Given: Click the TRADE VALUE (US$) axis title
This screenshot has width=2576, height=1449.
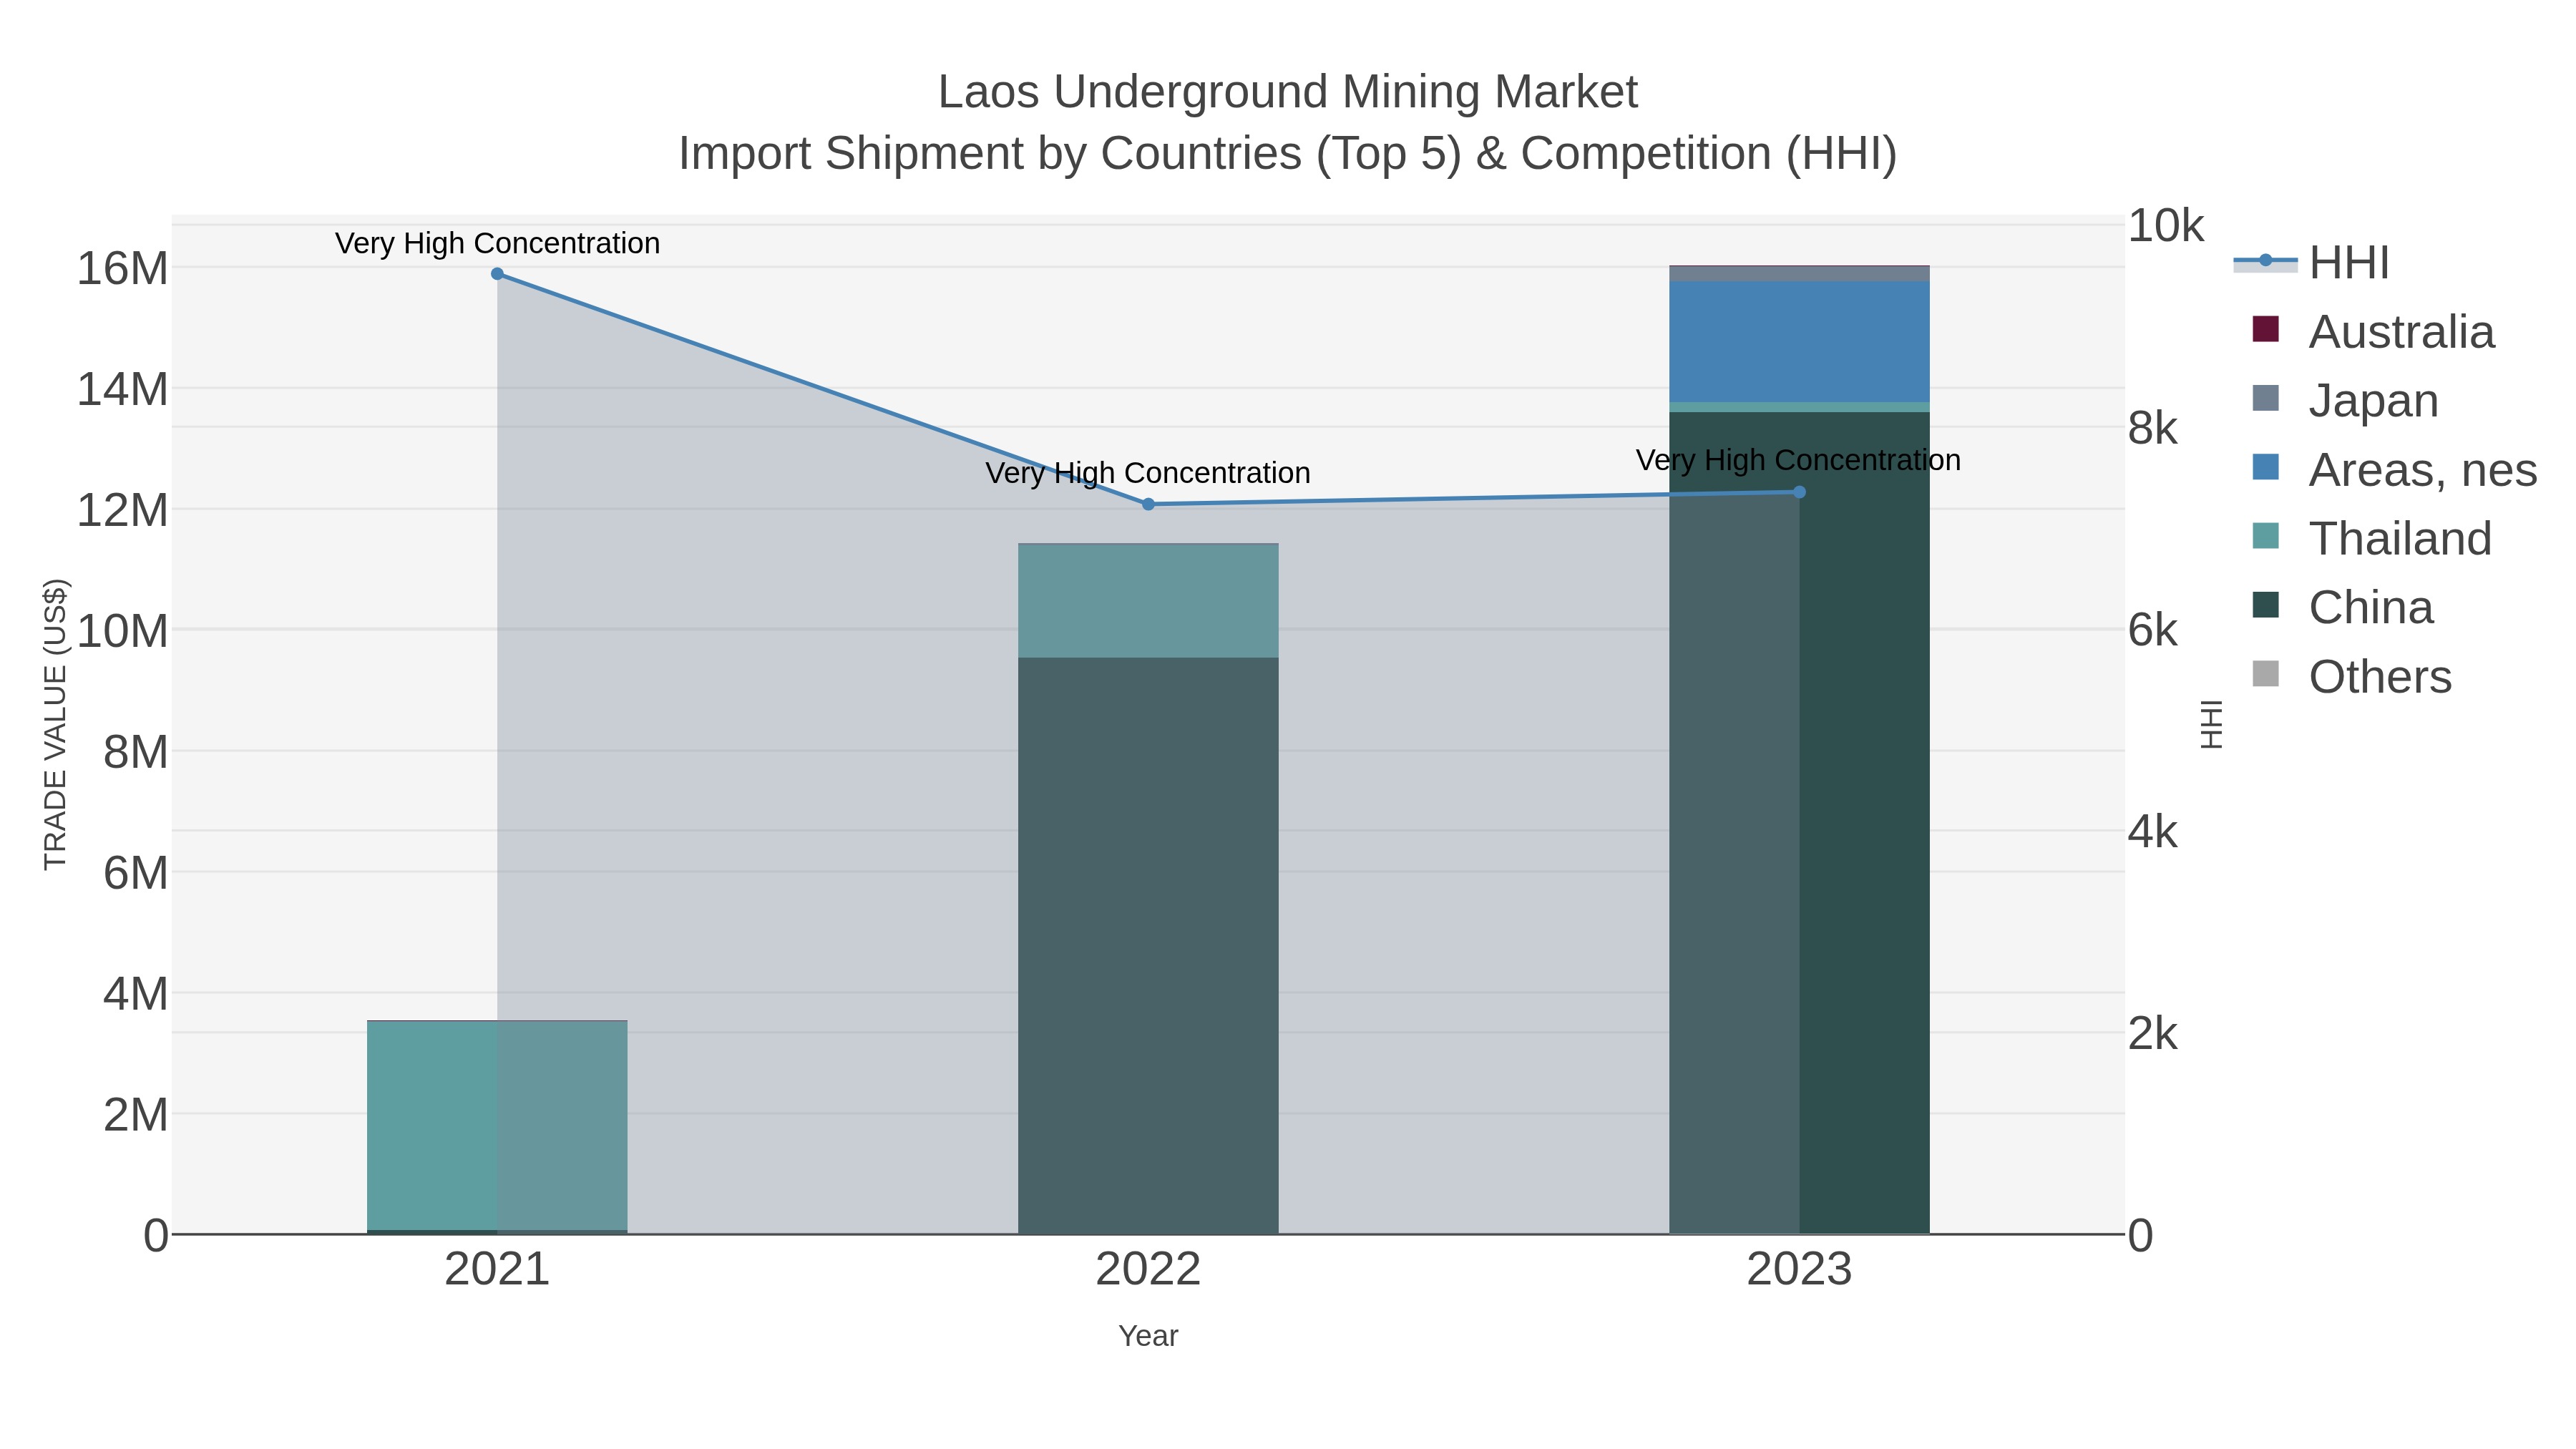Looking at the screenshot, I should point(56,724).
